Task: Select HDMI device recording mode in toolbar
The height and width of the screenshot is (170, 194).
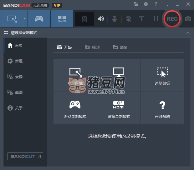Action: pos(62,19)
